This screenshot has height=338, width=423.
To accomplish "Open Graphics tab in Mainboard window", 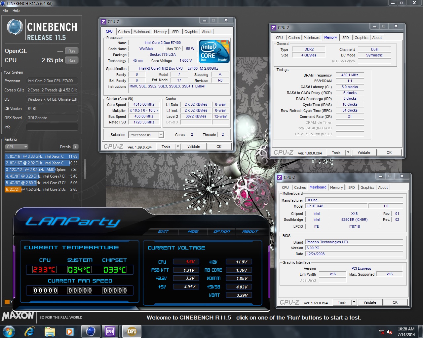I will click(367, 187).
